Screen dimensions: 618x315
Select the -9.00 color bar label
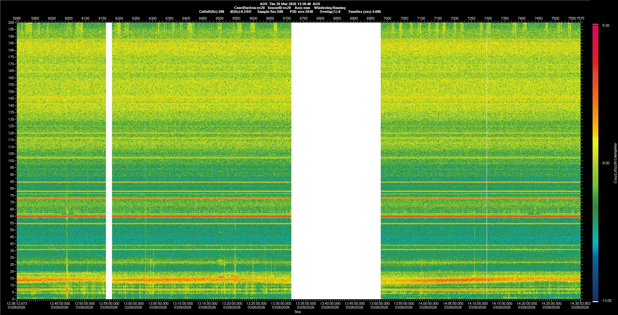click(605, 163)
